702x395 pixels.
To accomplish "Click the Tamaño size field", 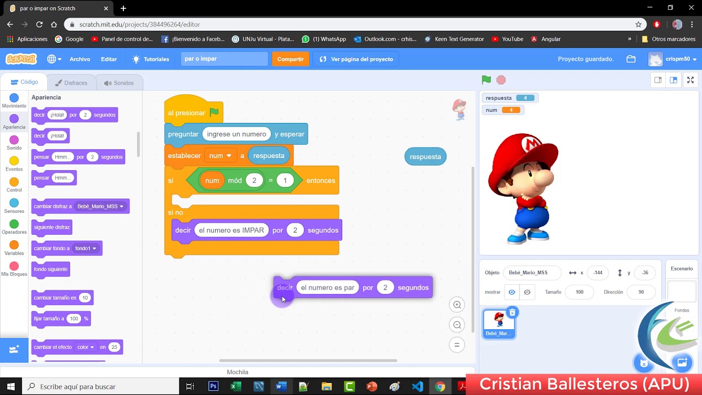I will tap(579, 292).
